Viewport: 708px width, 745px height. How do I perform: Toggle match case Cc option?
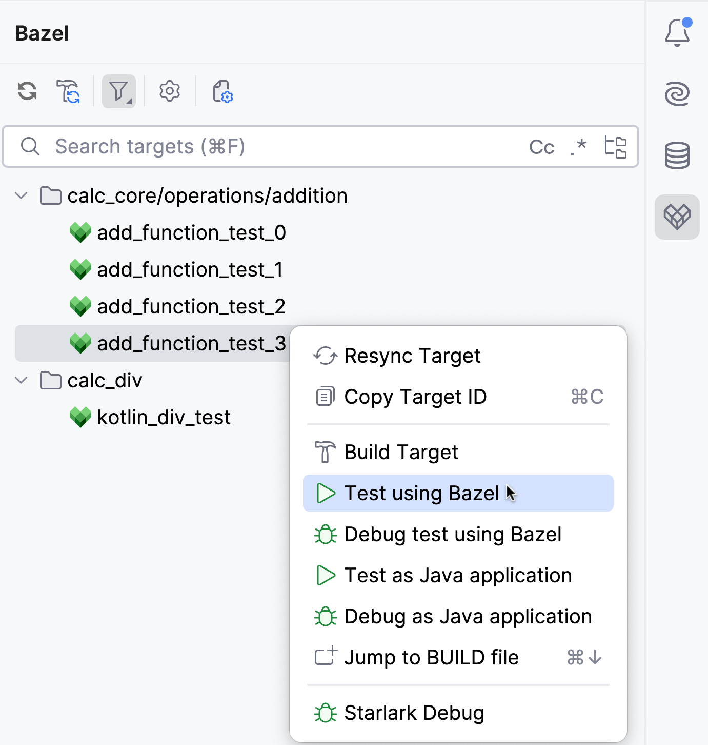(541, 147)
